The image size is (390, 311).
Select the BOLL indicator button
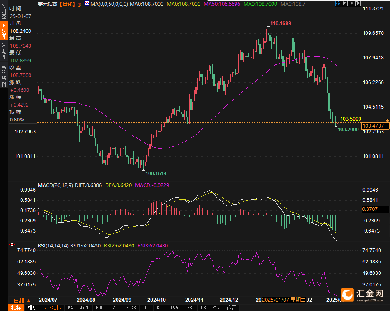click(101, 308)
